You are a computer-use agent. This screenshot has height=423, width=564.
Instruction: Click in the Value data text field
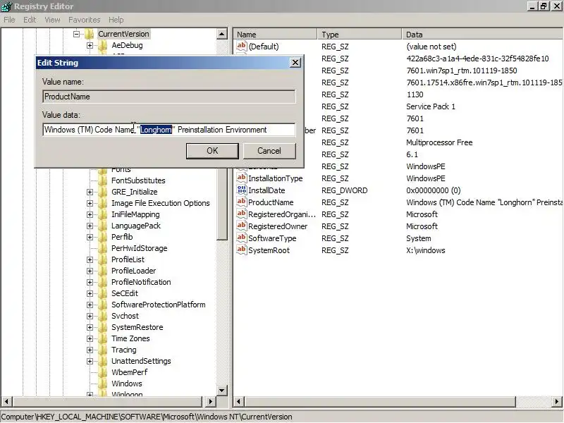[x=168, y=130]
